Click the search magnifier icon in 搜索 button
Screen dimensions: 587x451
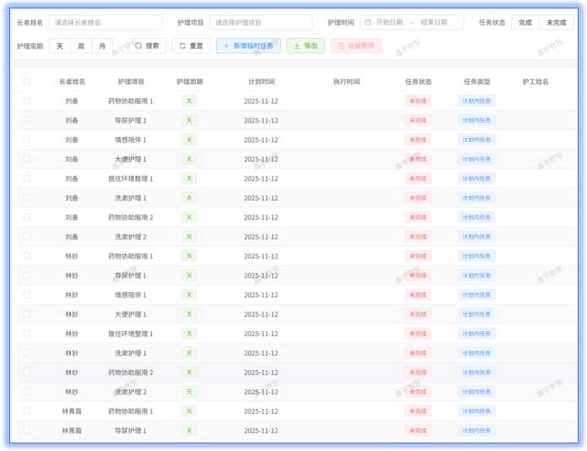139,46
